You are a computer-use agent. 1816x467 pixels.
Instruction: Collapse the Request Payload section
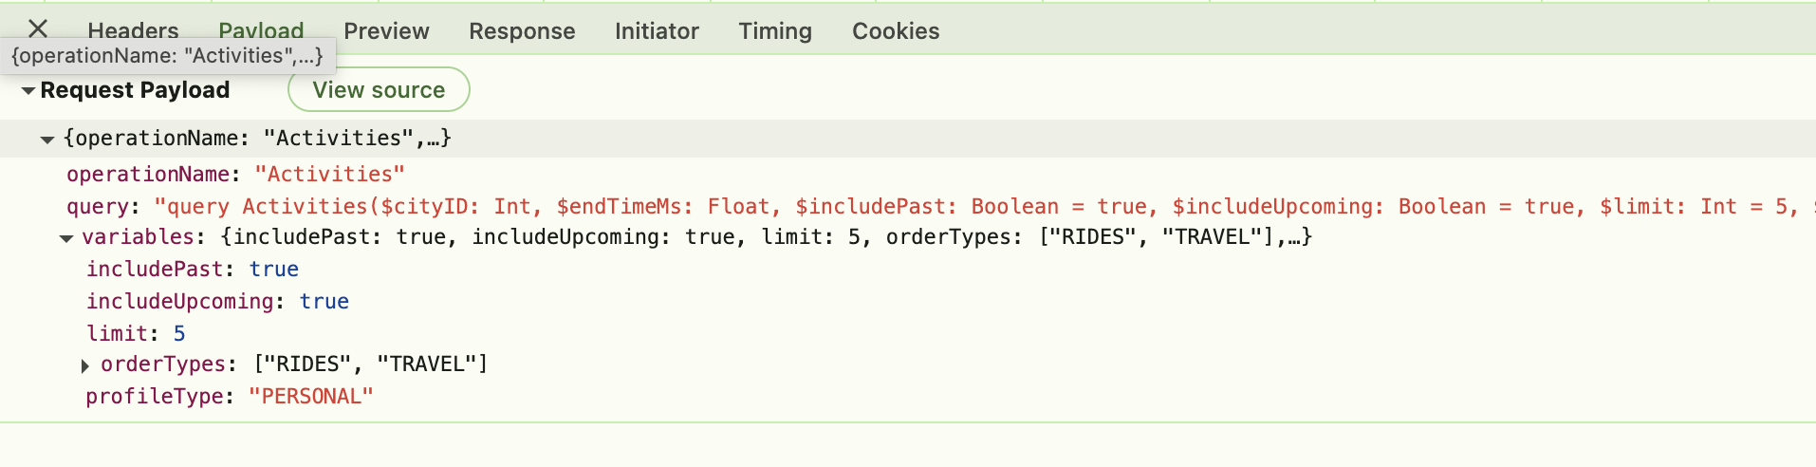coord(28,91)
